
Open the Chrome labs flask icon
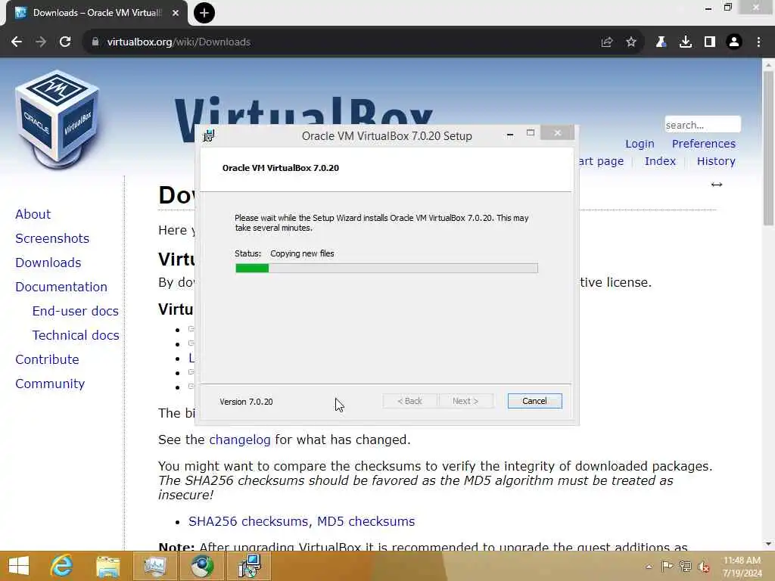point(661,42)
